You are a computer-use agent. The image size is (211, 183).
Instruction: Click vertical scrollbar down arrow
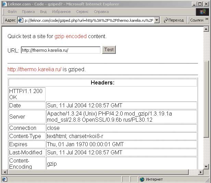coord(206,166)
